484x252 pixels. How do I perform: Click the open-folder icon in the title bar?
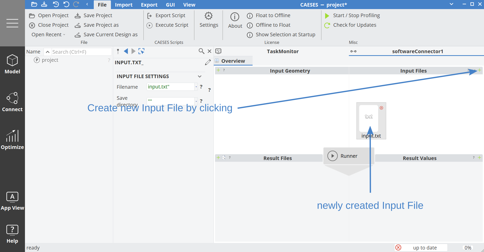coord(34,4)
